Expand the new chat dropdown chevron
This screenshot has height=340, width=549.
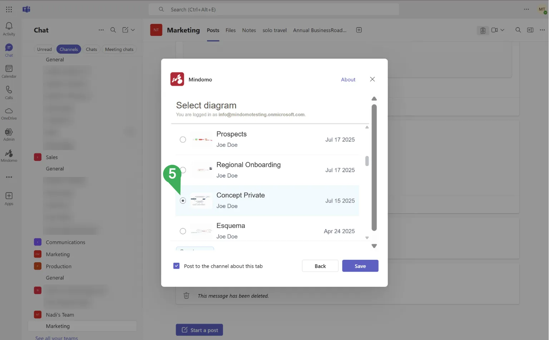coord(133,30)
